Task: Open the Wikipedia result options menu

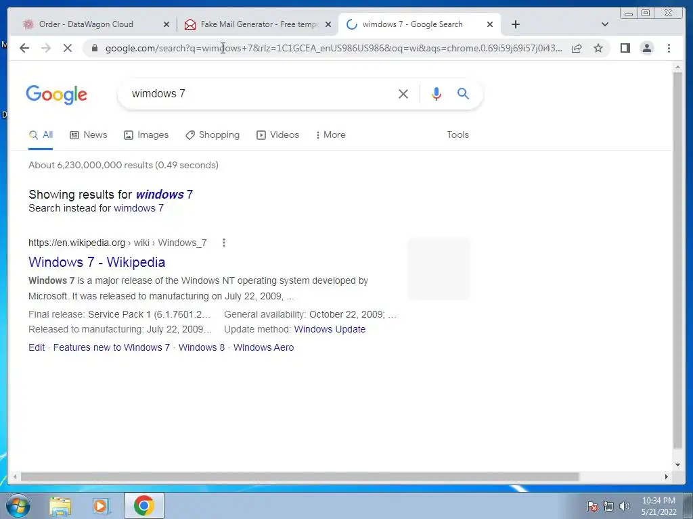Action: [x=223, y=243]
